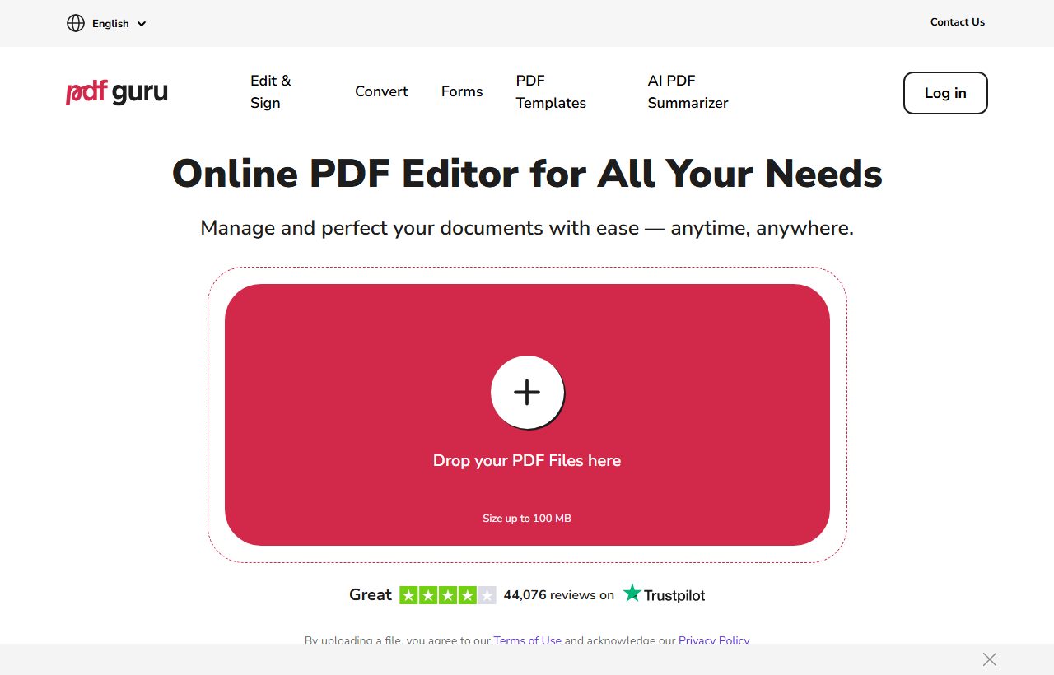Click the globe language icon

[x=76, y=23]
